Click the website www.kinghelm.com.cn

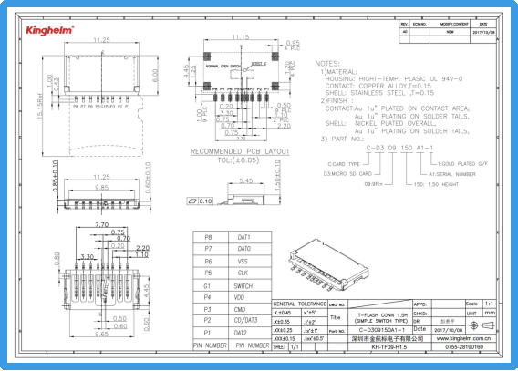463,338
